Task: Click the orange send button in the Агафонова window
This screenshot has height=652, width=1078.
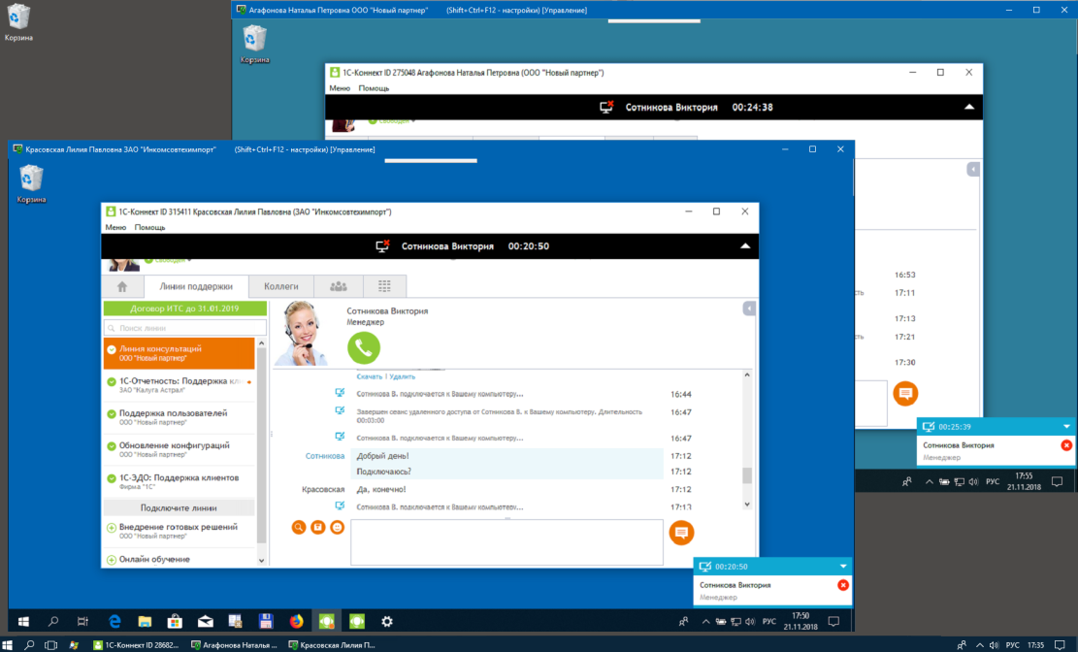Action: [x=905, y=393]
